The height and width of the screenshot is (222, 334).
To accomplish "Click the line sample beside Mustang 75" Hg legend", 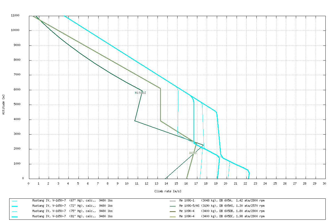I will (x=15, y=211).
